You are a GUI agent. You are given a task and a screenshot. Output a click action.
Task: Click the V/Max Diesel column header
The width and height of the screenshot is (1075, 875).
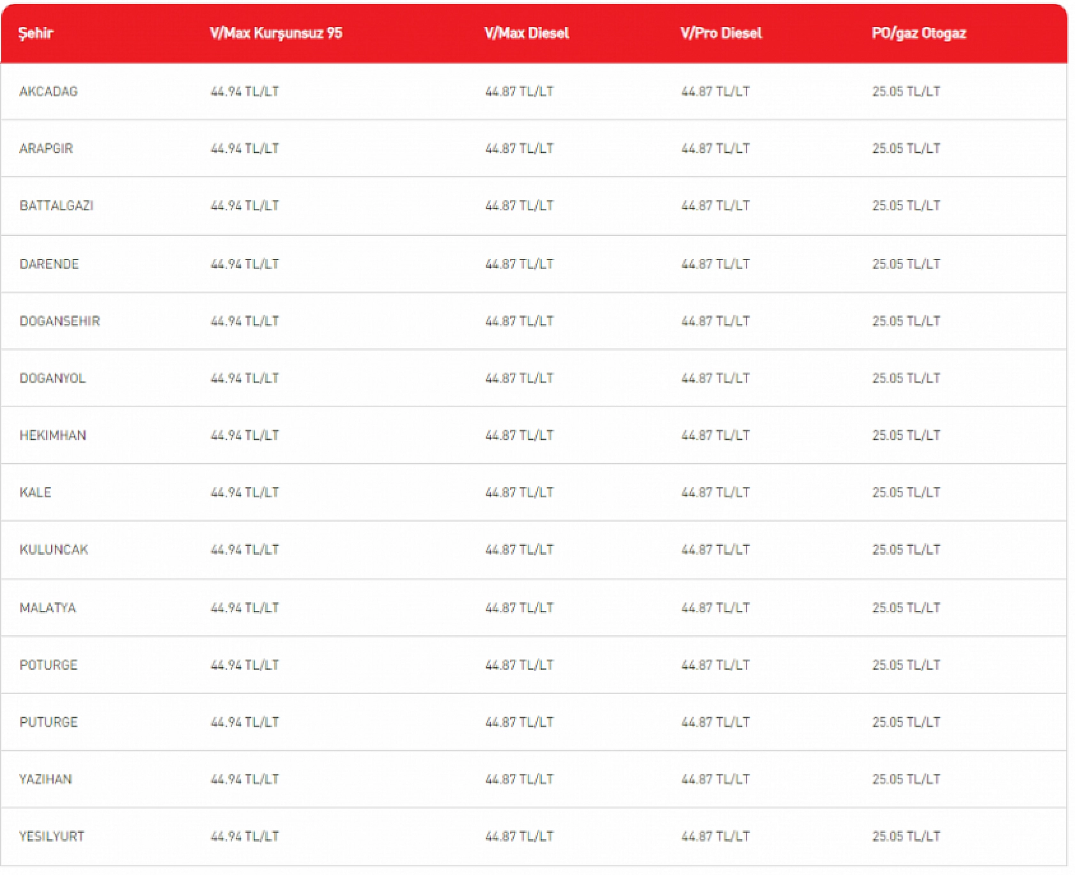pyautogui.click(x=526, y=33)
